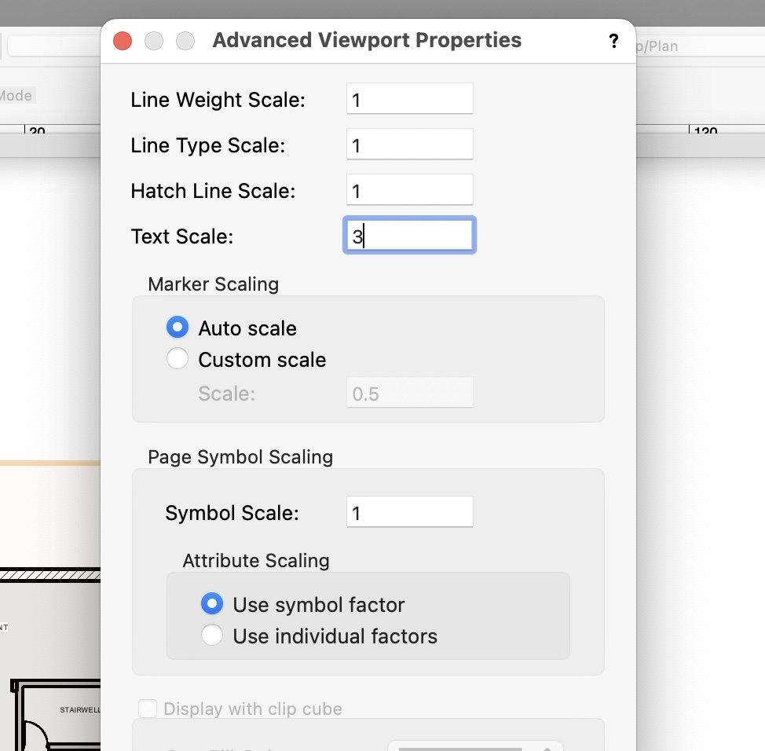
Task: Click the partially visible Top/Plan control
Action: (658, 46)
